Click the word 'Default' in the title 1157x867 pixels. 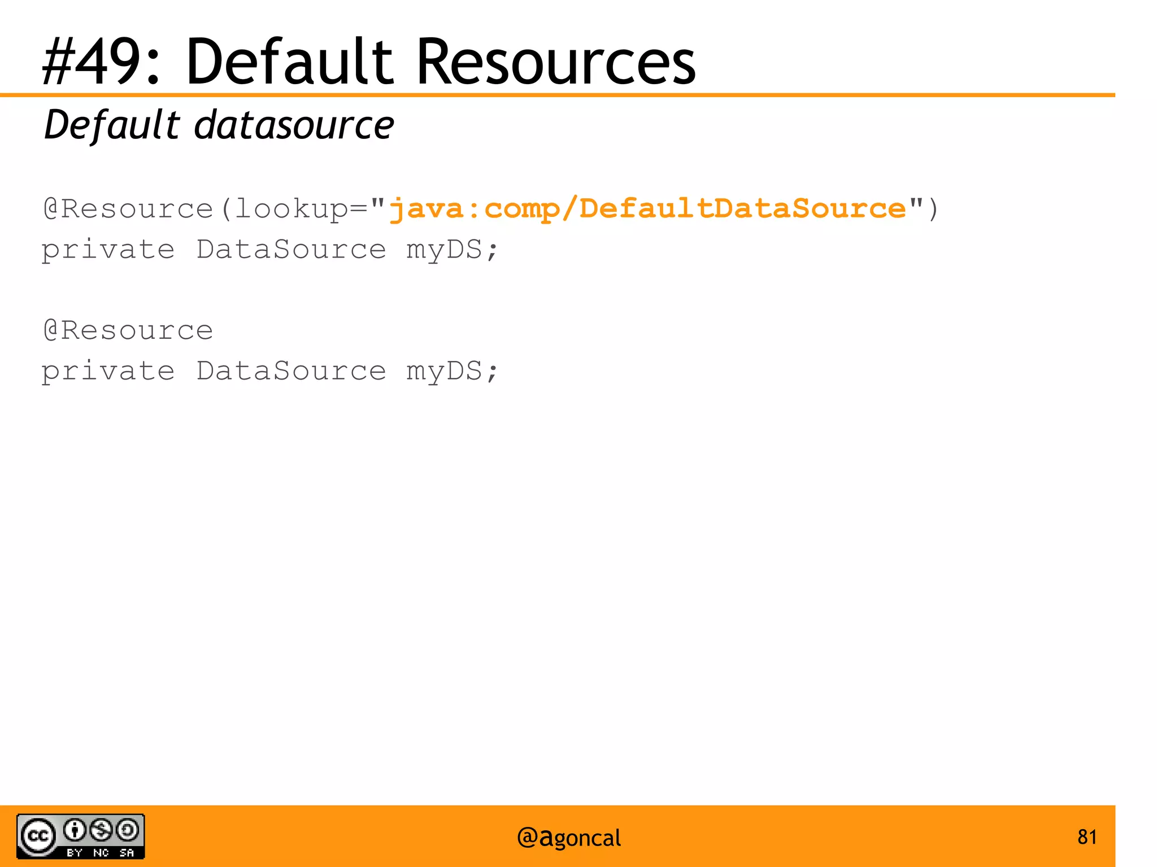click(289, 61)
